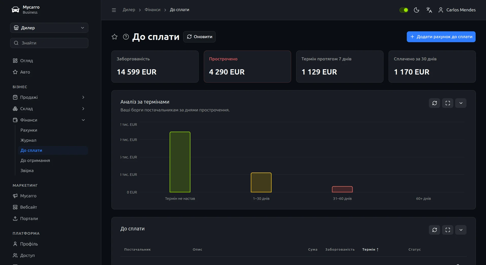Viewport: 486px width, 265px height.
Task: Click the yellow 1–30 днів bar
Action: pos(261,182)
